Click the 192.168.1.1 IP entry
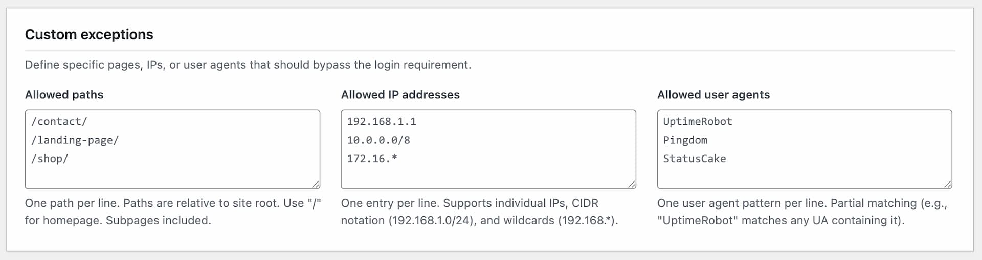Screen dimensions: 982x260 (x=382, y=122)
